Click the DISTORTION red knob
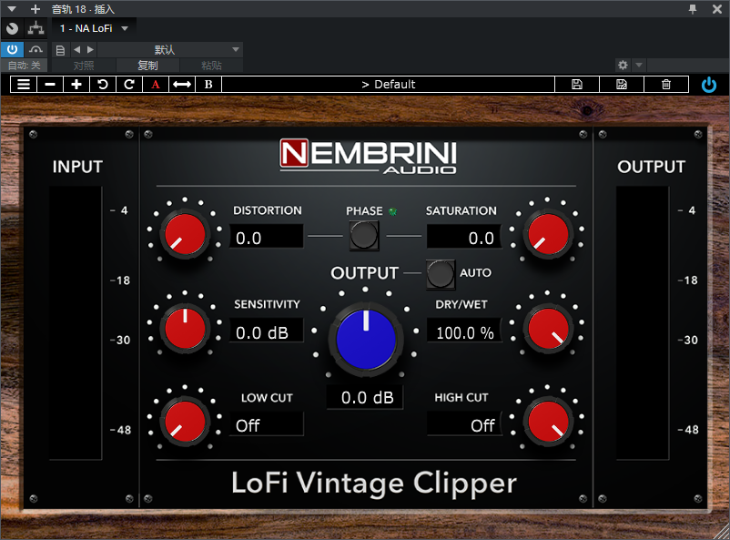730x540 pixels. click(186, 234)
